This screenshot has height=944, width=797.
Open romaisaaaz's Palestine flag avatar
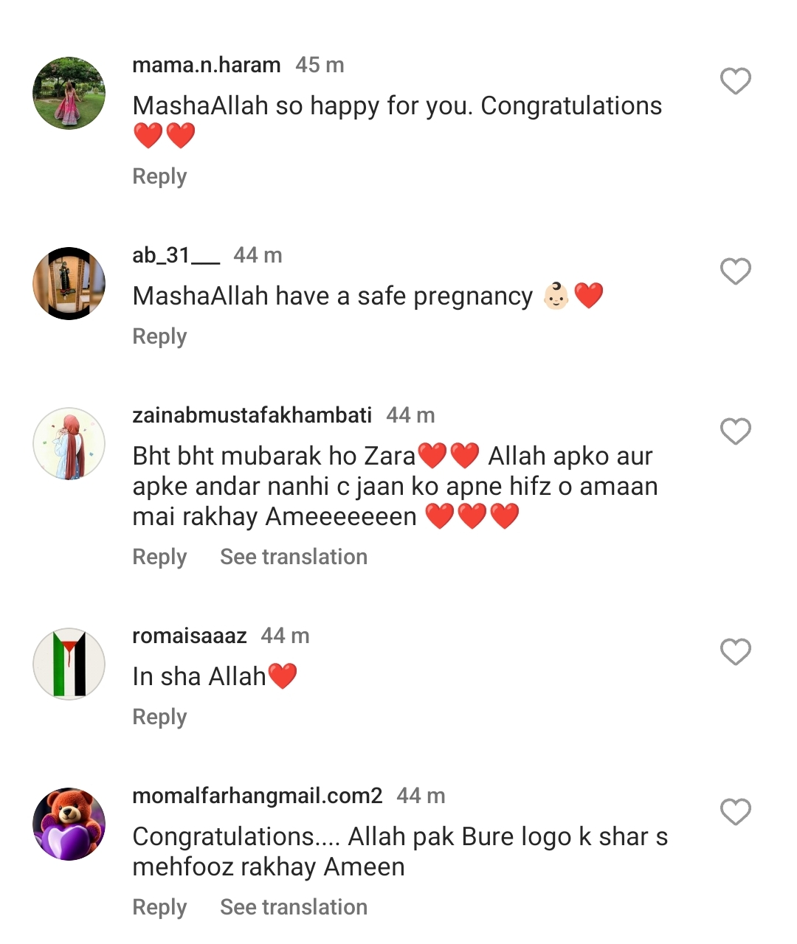pyautogui.click(x=69, y=663)
